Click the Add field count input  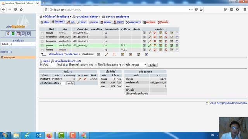coord(53,65)
